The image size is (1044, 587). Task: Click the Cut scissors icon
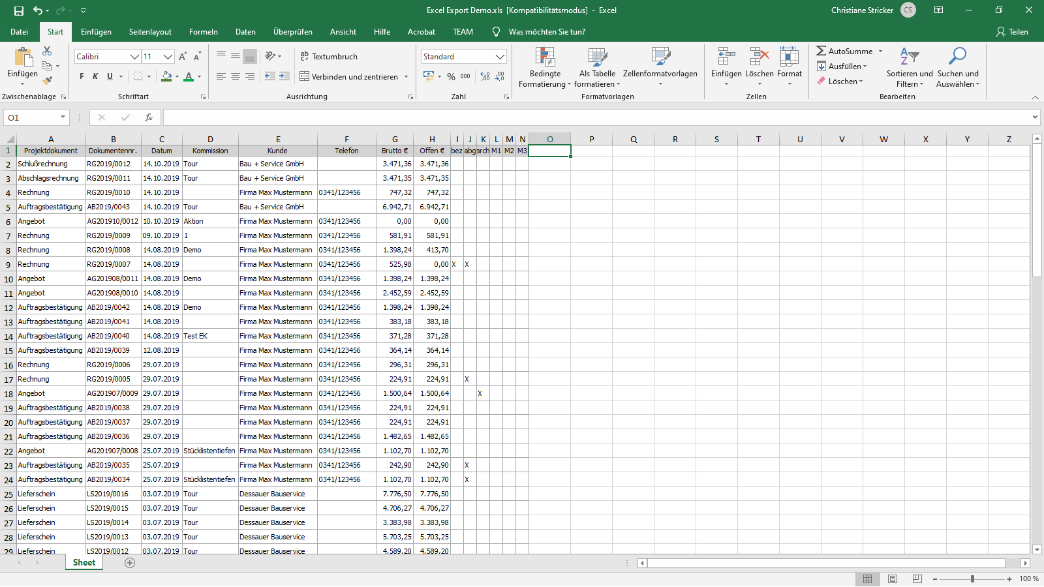(x=47, y=51)
